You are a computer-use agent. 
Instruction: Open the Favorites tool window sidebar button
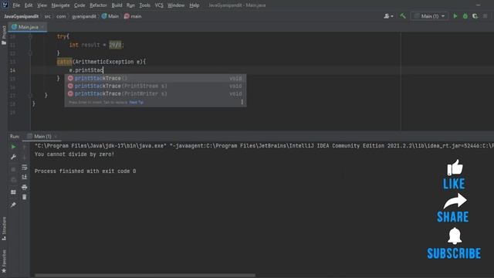pos(4,262)
